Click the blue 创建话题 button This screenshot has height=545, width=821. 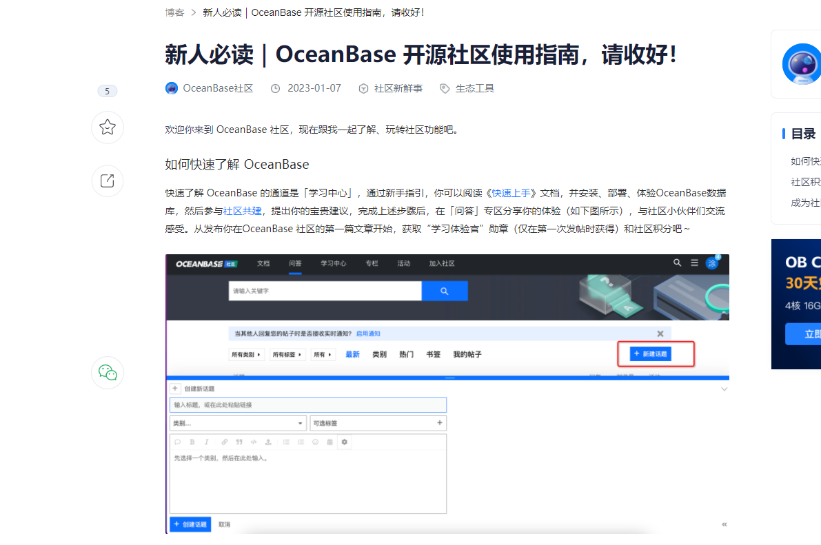[x=190, y=524]
